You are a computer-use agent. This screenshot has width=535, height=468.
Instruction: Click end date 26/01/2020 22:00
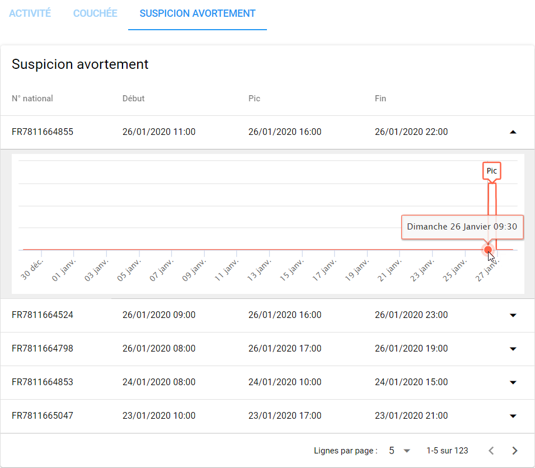click(411, 132)
